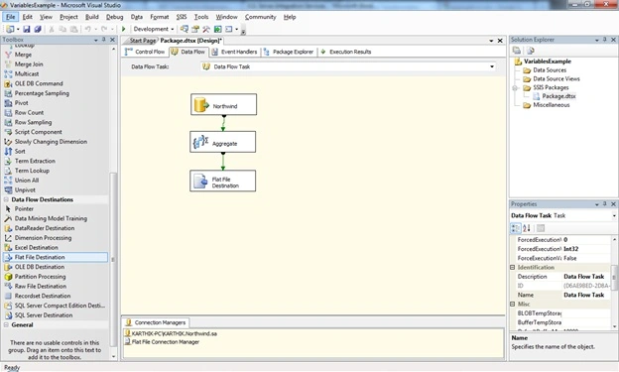This screenshot has width=619, height=372.
Task: Open the active files dropdown arrow in designer
Action: (x=491, y=41)
